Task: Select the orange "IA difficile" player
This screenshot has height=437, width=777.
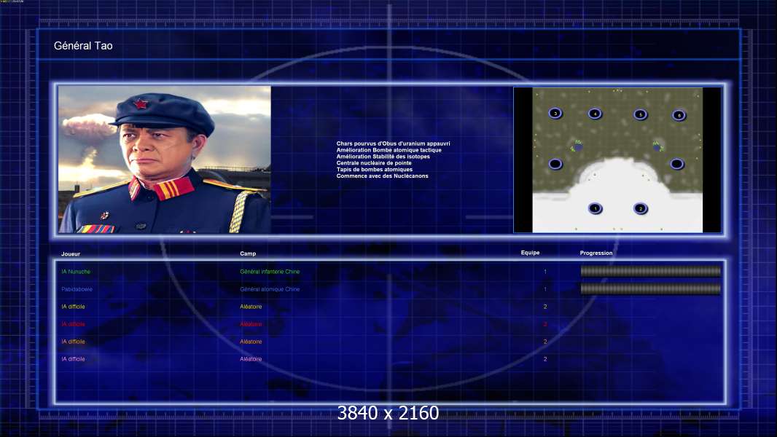Action: point(73,342)
